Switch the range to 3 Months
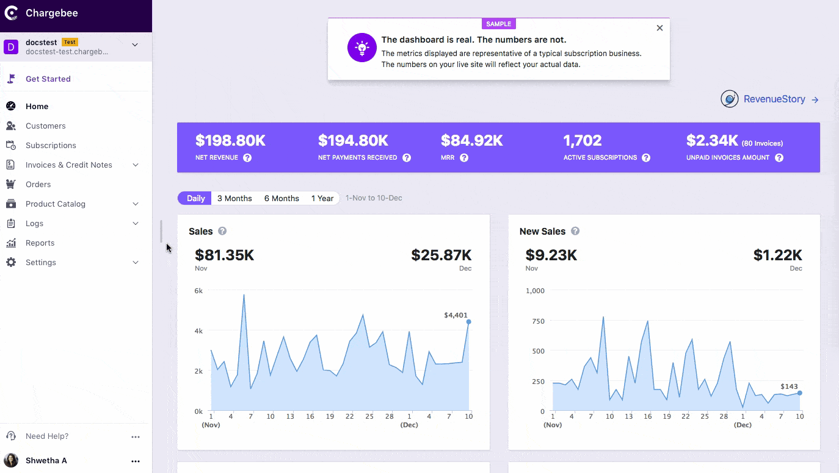 click(x=234, y=198)
